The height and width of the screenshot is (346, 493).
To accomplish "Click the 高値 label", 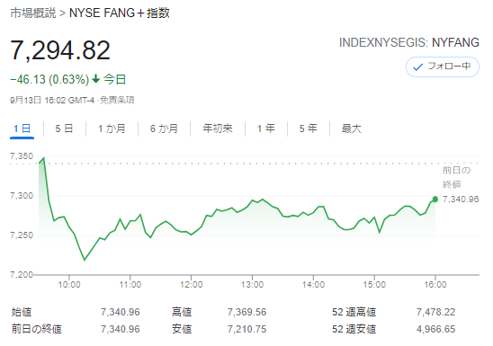I will coord(182,312).
